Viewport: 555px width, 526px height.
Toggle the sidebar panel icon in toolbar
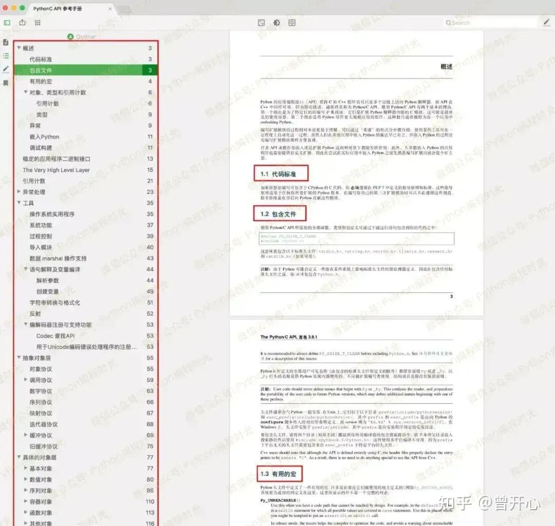(7, 23)
